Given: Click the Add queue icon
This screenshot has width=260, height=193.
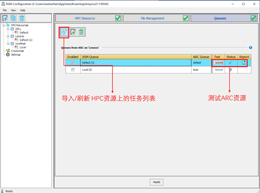Looking at the screenshot, I should point(73,32).
